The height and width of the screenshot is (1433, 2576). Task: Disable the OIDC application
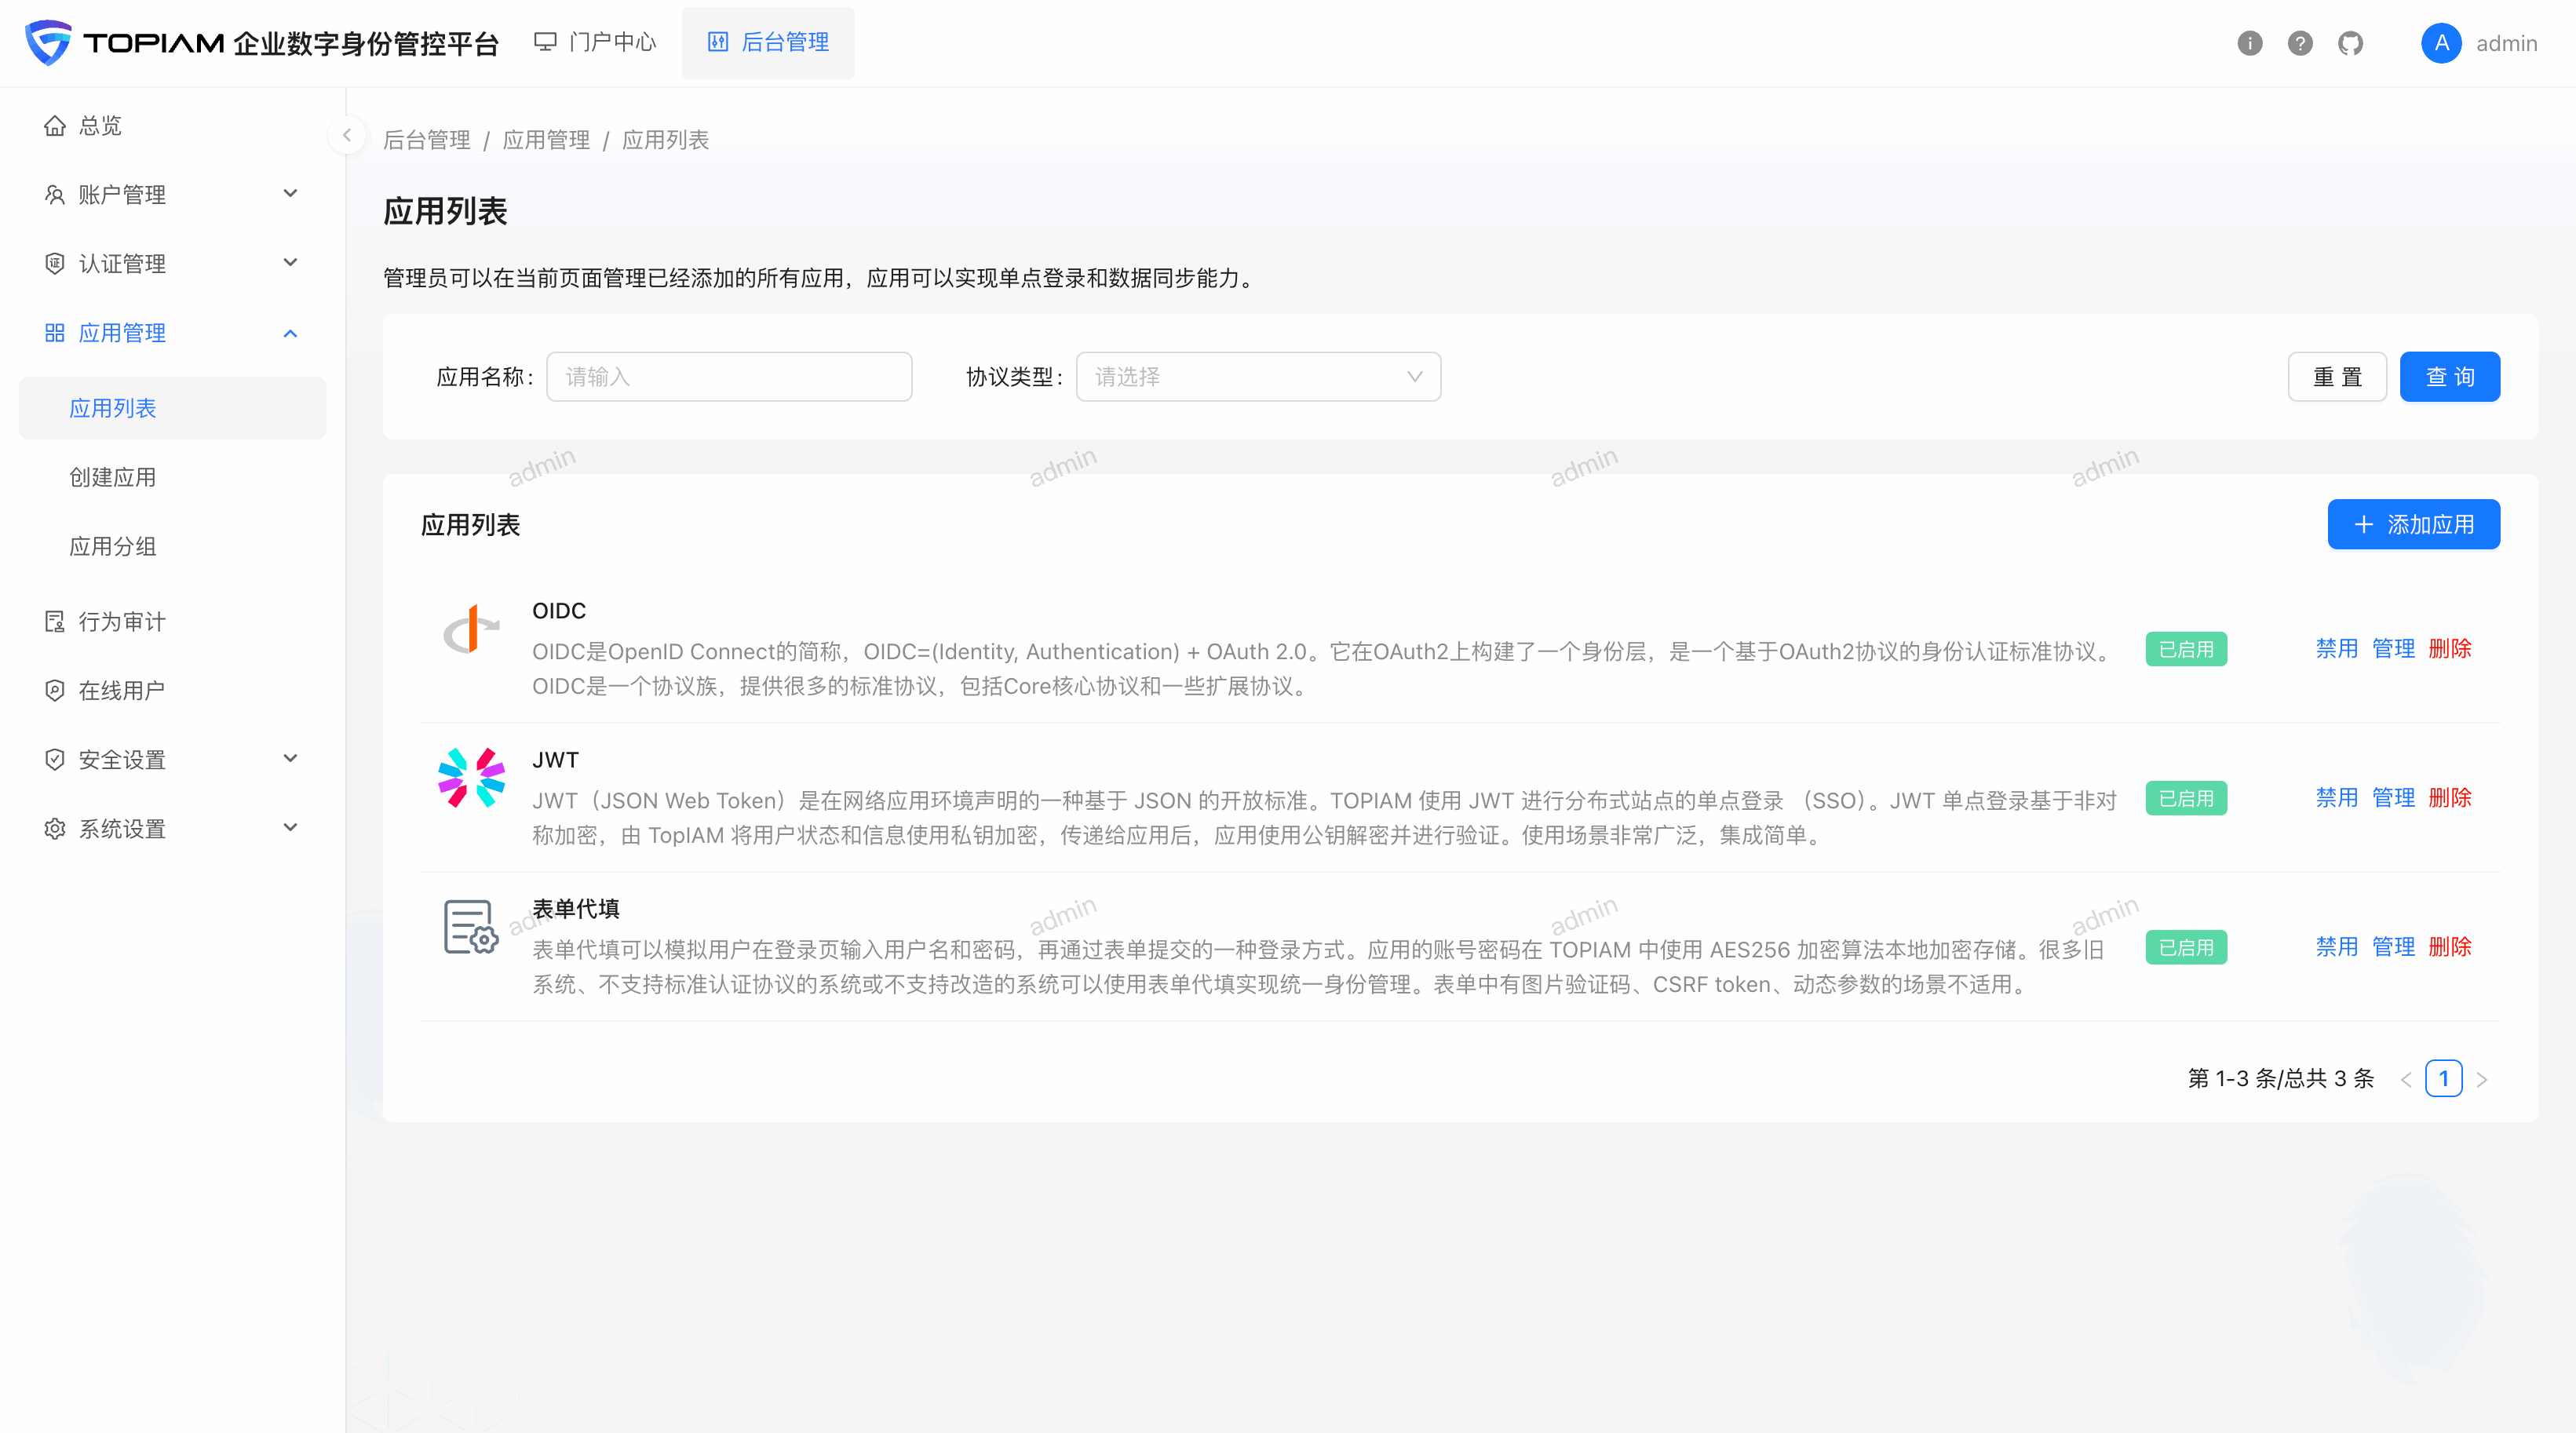2336,648
